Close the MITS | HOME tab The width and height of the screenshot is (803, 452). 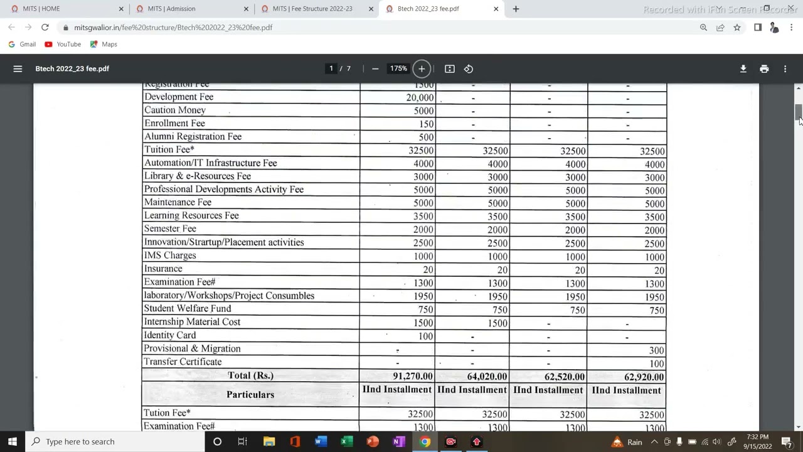121,9
